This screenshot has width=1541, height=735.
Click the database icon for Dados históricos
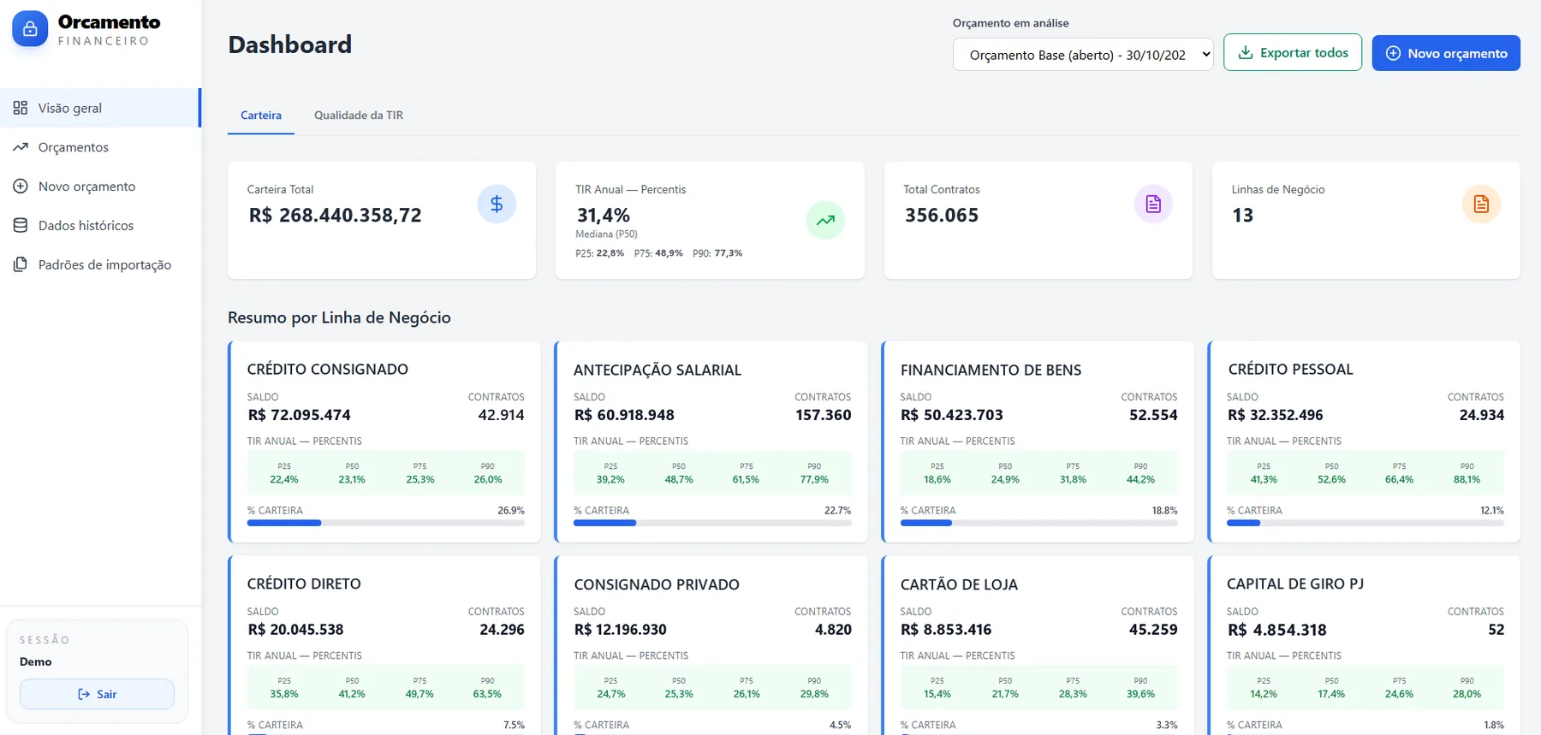pyautogui.click(x=21, y=225)
